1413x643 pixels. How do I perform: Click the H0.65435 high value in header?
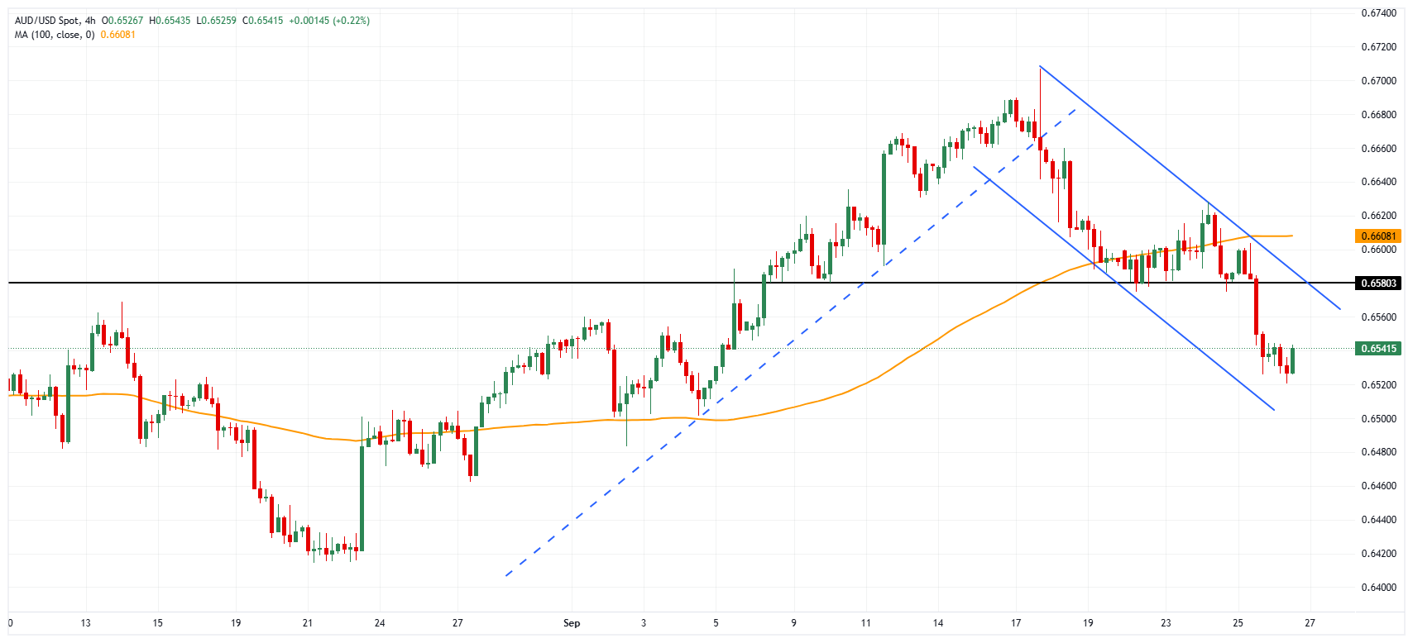[x=170, y=21]
